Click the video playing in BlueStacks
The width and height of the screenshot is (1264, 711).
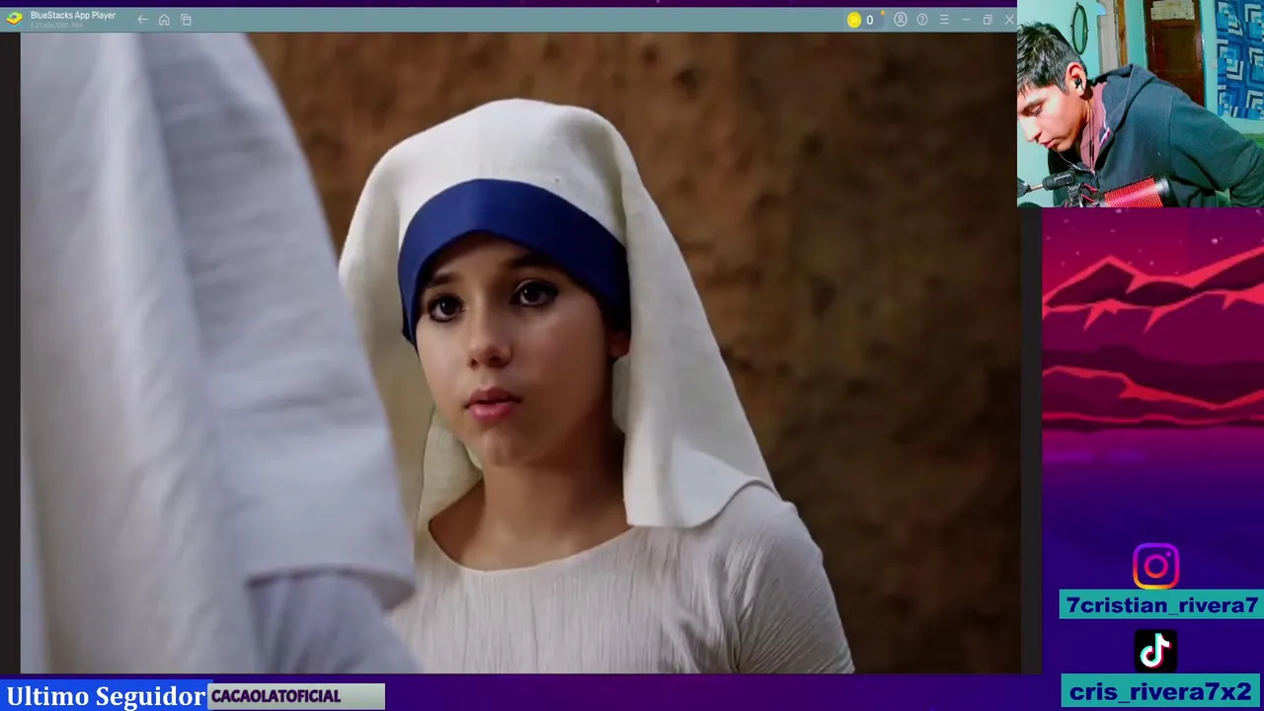[x=520, y=354]
